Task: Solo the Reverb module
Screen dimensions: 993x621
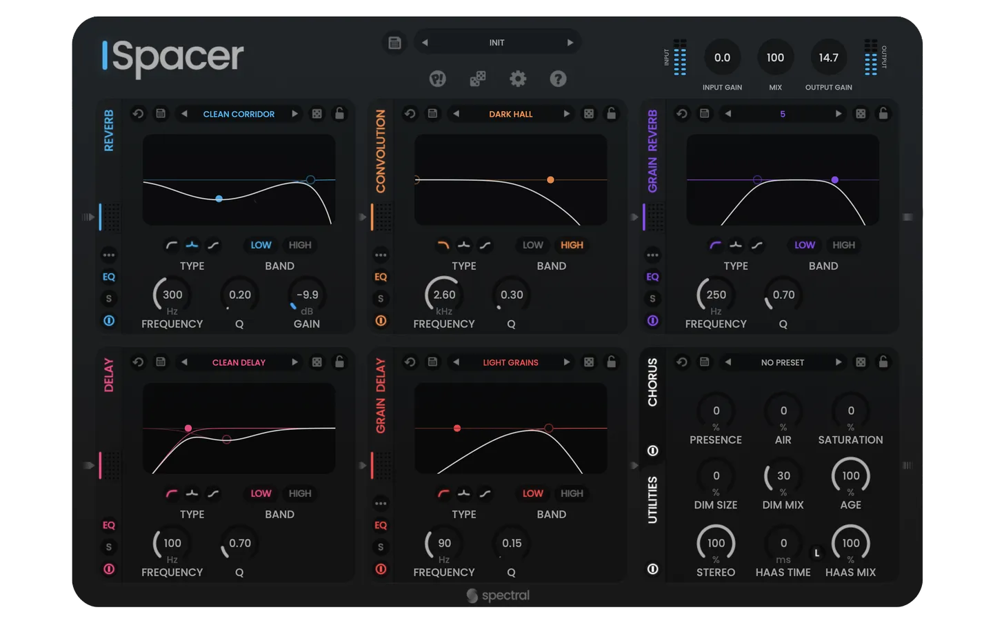Action: coord(109,299)
